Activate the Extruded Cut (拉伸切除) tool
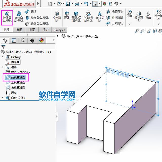Image resolution: width=162 pixels, height=162 pixels. (x=57, y=17)
